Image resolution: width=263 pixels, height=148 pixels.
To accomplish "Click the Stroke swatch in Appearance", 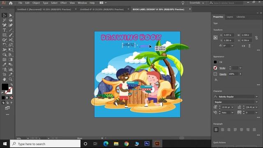I will tap(215, 68).
